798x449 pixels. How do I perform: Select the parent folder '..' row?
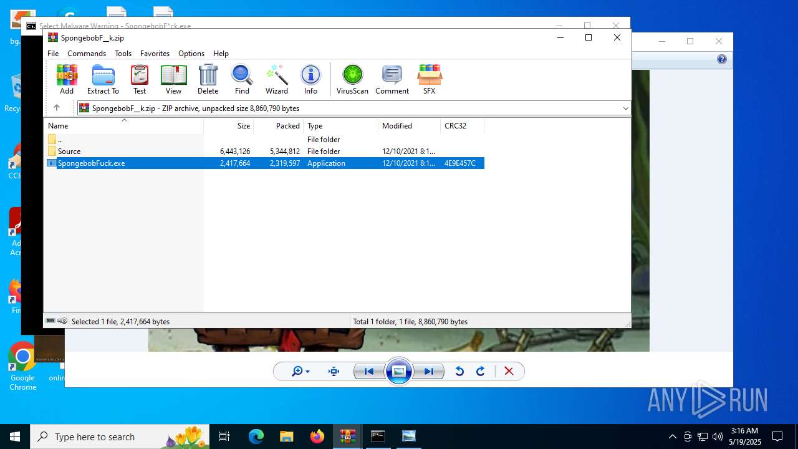[264, 139]
